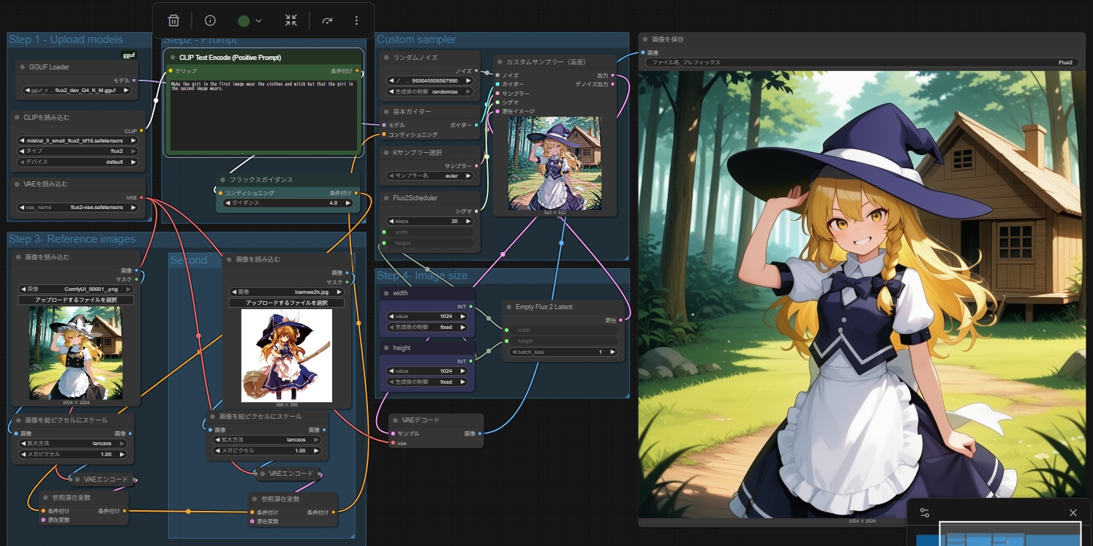Toggle collapse on the Flux2Scheduler node
Image resolution: width=1093 pixels, height=546 pixels.
pos(386,198)
